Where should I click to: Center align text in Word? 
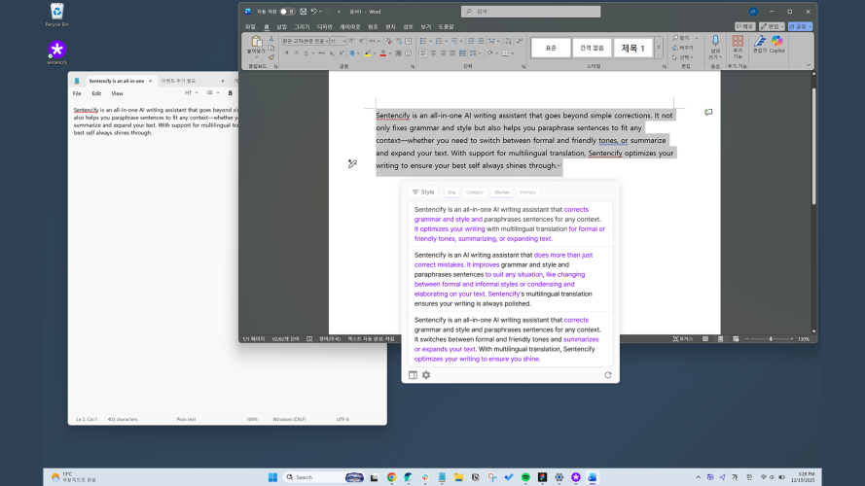(433, 53)
